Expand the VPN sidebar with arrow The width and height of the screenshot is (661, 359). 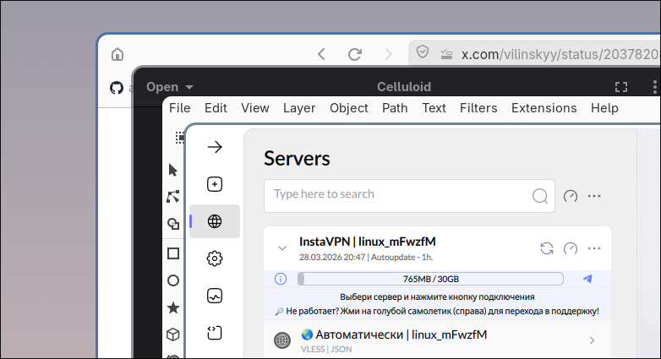click(x=215, y=147)
